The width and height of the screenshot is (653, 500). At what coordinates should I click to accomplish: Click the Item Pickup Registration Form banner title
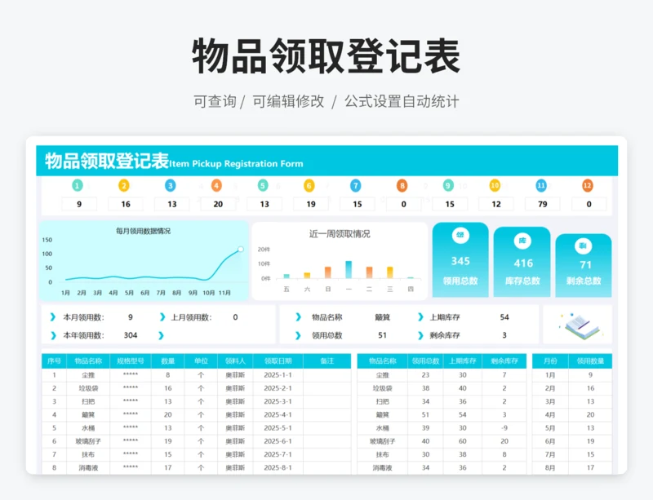pos(236,164)
